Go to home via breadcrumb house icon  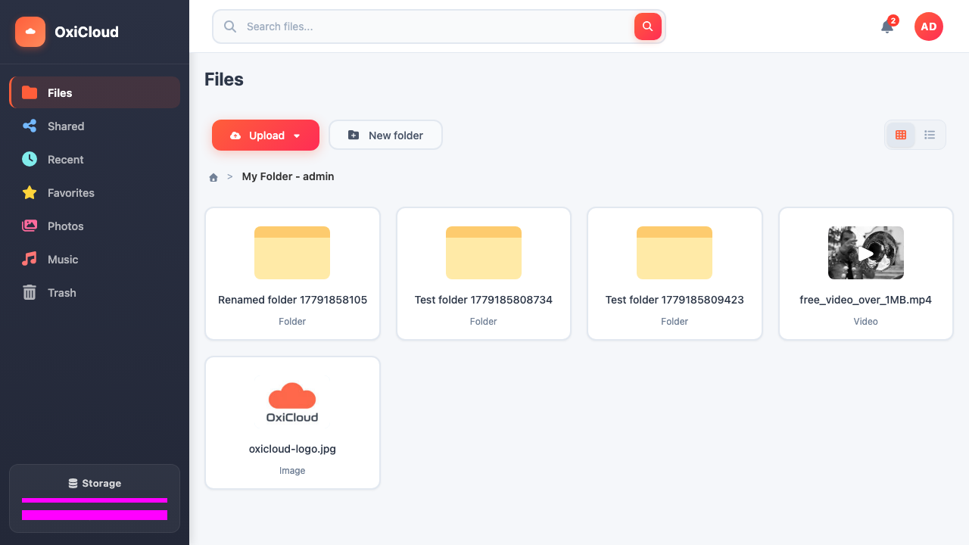pyautogui.click(x=213, y=177)
